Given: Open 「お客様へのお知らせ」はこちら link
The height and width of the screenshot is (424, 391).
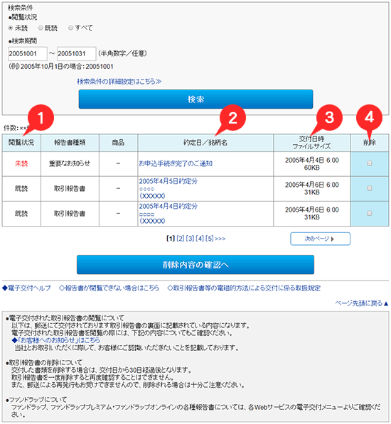Looking at the screenshot, I should 56,340.
